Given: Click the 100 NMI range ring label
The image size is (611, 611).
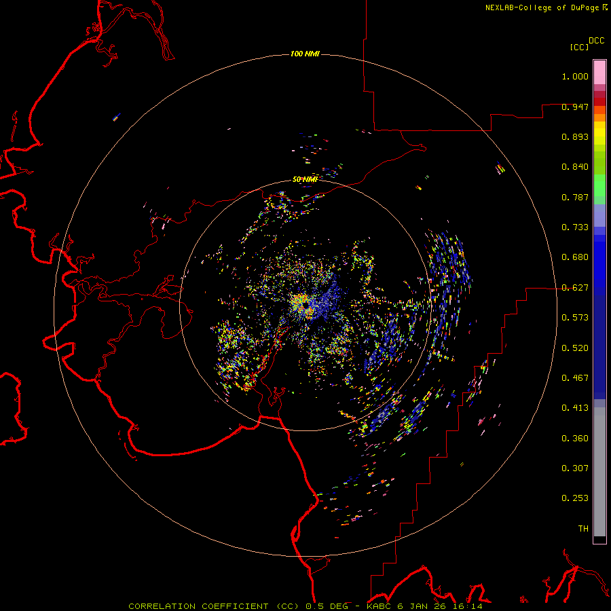Looking at the screenshot, I should pos(305,54).
